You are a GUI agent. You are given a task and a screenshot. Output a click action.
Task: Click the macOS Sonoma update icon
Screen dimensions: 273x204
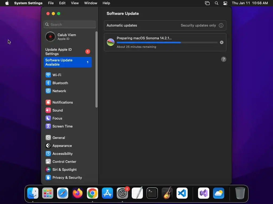click(111, 42)
